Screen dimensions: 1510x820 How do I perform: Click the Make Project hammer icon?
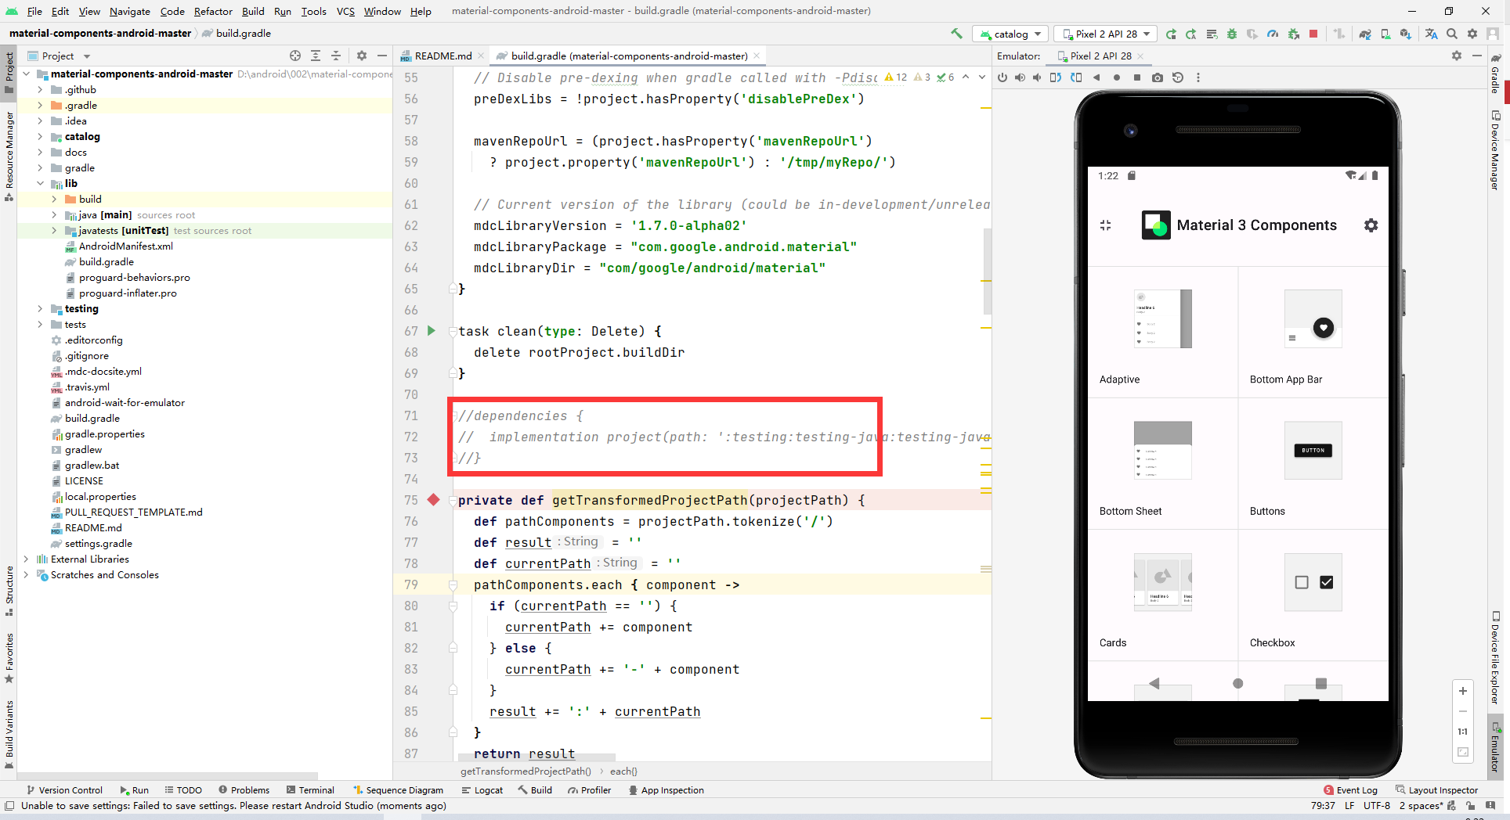tap(956, 34)
